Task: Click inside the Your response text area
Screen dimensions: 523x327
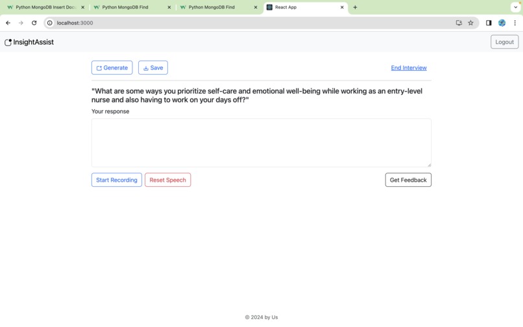Action: click(261, 143)
